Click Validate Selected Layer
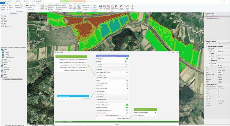 point(62,7)
